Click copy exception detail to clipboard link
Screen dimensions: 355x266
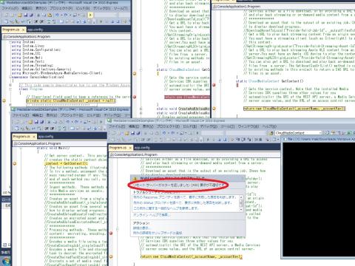158,233
